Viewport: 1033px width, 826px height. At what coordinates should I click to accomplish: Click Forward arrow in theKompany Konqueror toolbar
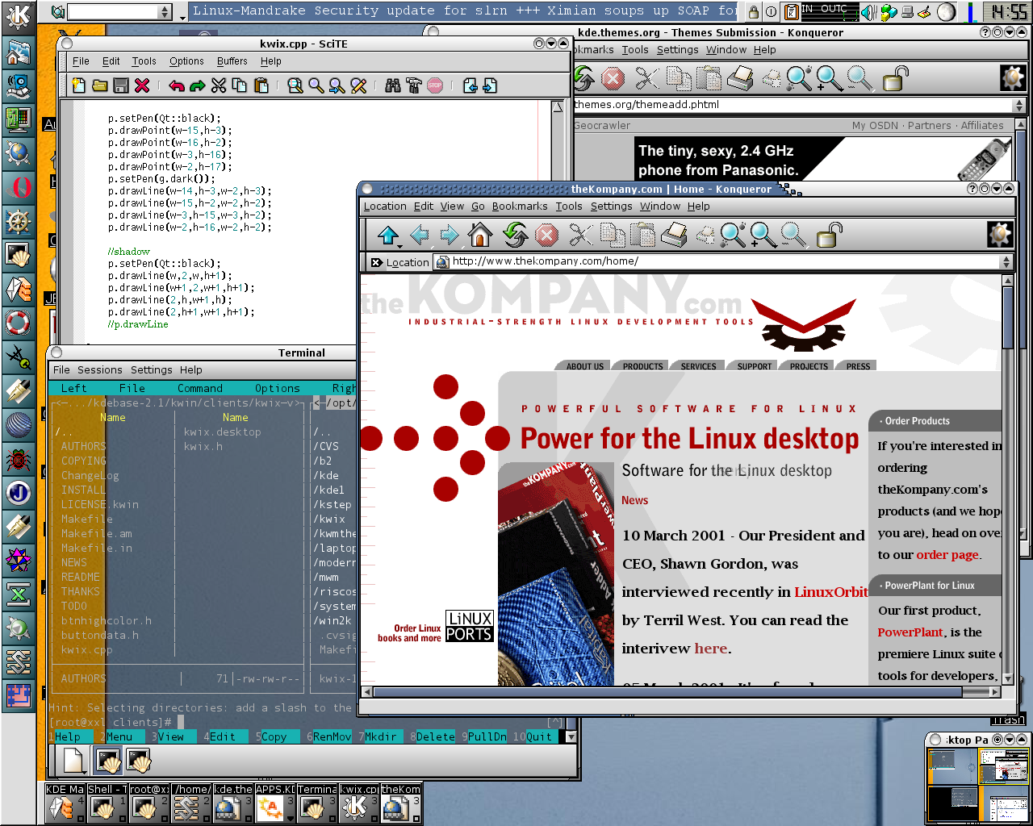[x=450, y=236]
